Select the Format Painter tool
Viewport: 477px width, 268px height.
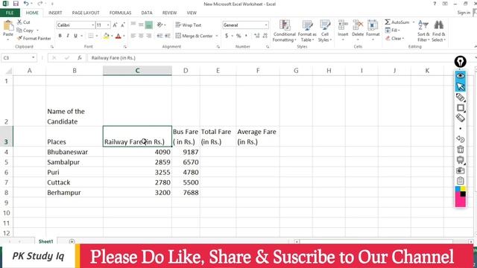[x=34, y=39]
